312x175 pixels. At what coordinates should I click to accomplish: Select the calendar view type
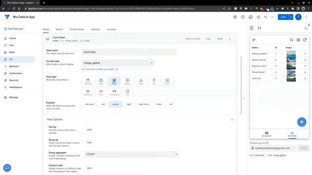point(88,81)
